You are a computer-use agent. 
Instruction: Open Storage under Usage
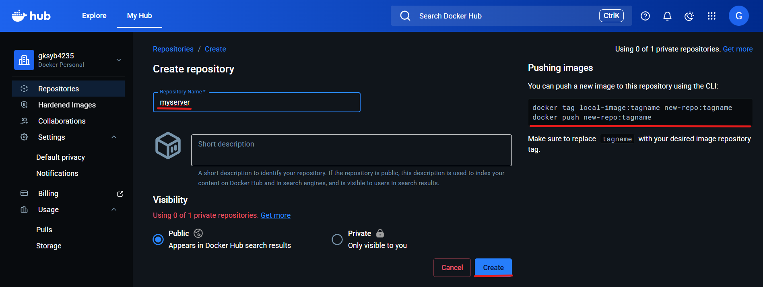pyautogui.click(x=49, y=246)
